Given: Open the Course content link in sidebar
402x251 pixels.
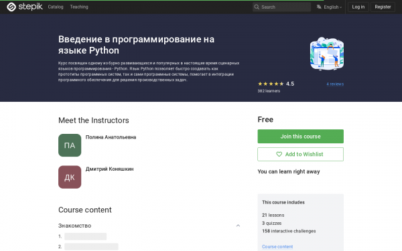Looking at the screenshot, I should 277,246.
